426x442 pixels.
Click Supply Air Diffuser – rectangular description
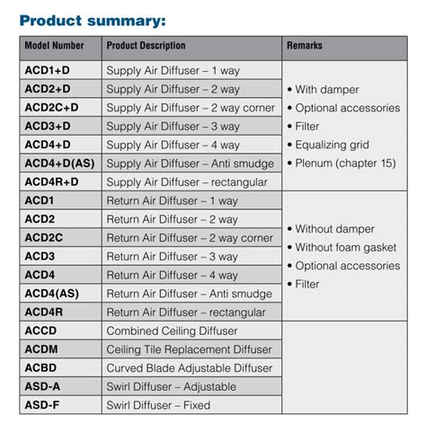pyautogui.click(x=187, y=182)
